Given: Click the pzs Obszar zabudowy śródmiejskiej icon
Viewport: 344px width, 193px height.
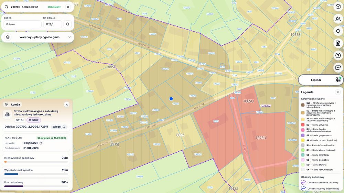Looking at the screenshot, I should tap(303, 189).
